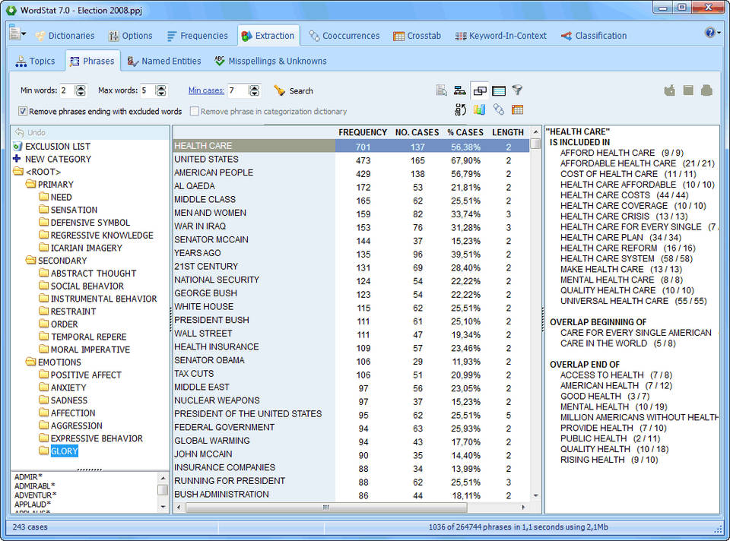This screenshot has width=730, height=541.
Task: Click the Min cases link
Action: 206,90
